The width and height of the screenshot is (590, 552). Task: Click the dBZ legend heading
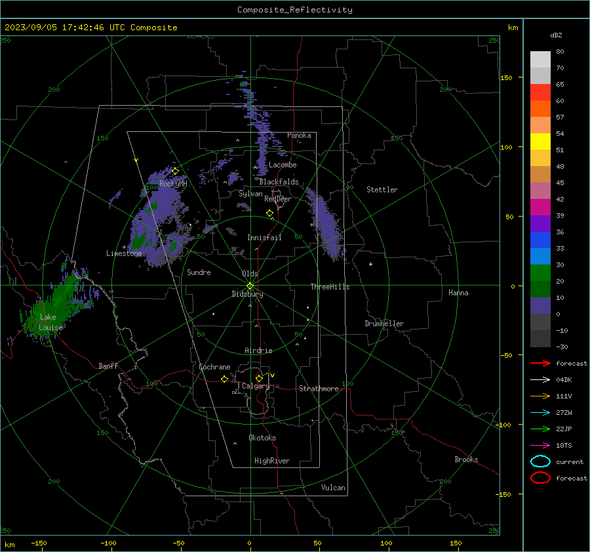click(x=556, y=35)
